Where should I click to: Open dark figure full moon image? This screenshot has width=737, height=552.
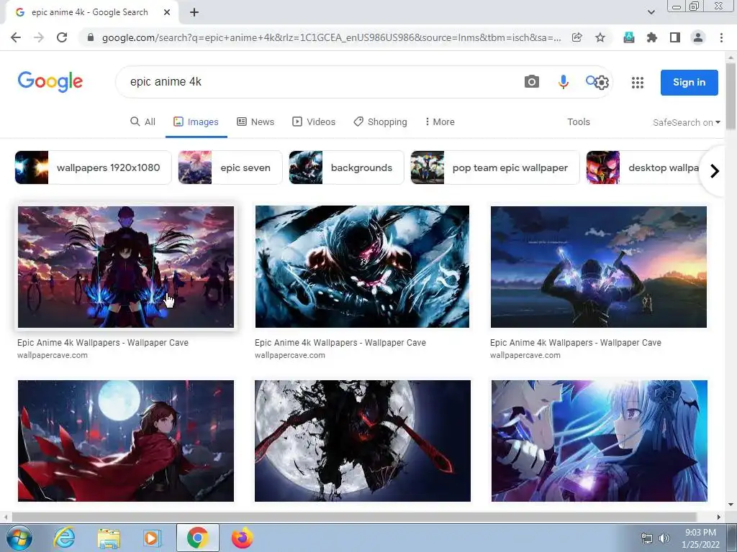point(363,441)
